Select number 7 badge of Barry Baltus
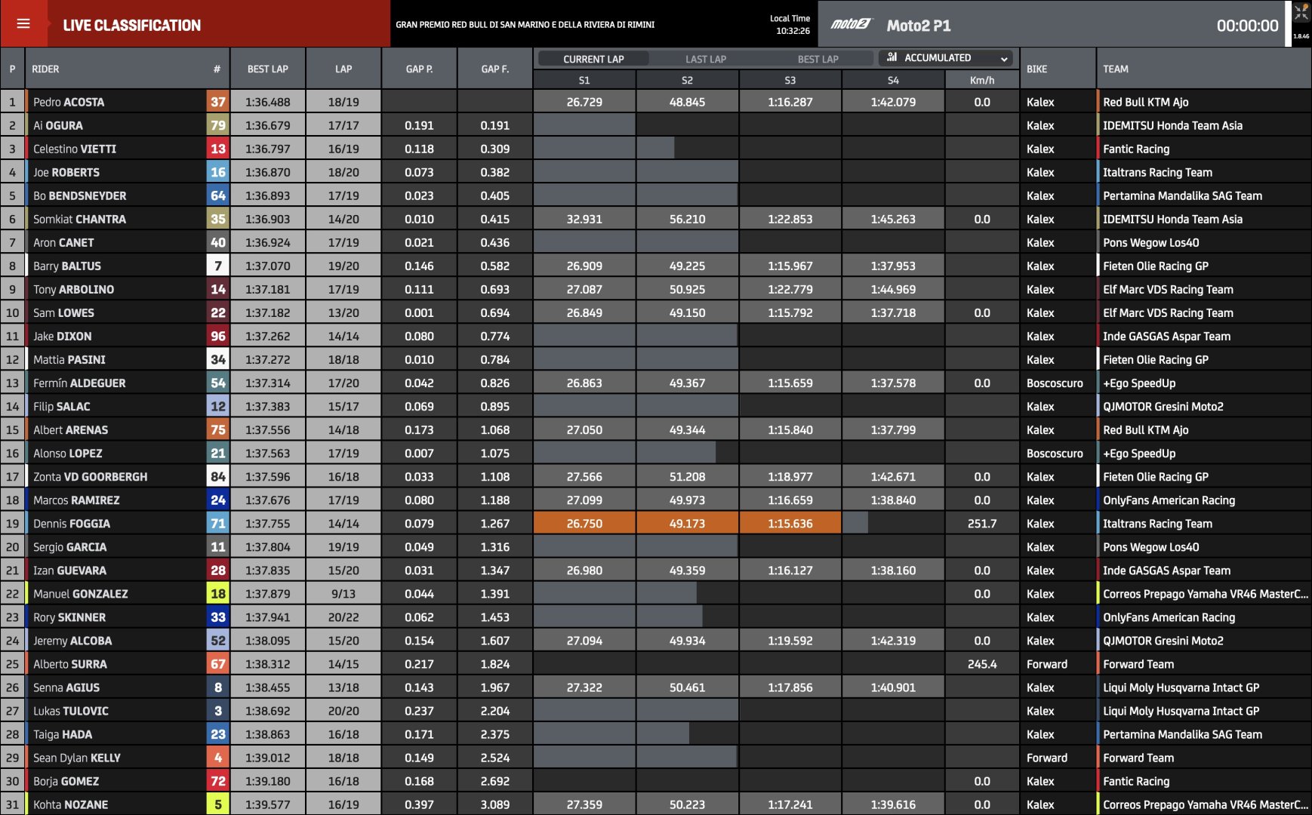Screen dimensions: 1312x815 [217, 266]
